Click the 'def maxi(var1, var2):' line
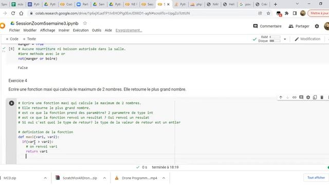The image size is (329, 185). (x=39, y=137)
